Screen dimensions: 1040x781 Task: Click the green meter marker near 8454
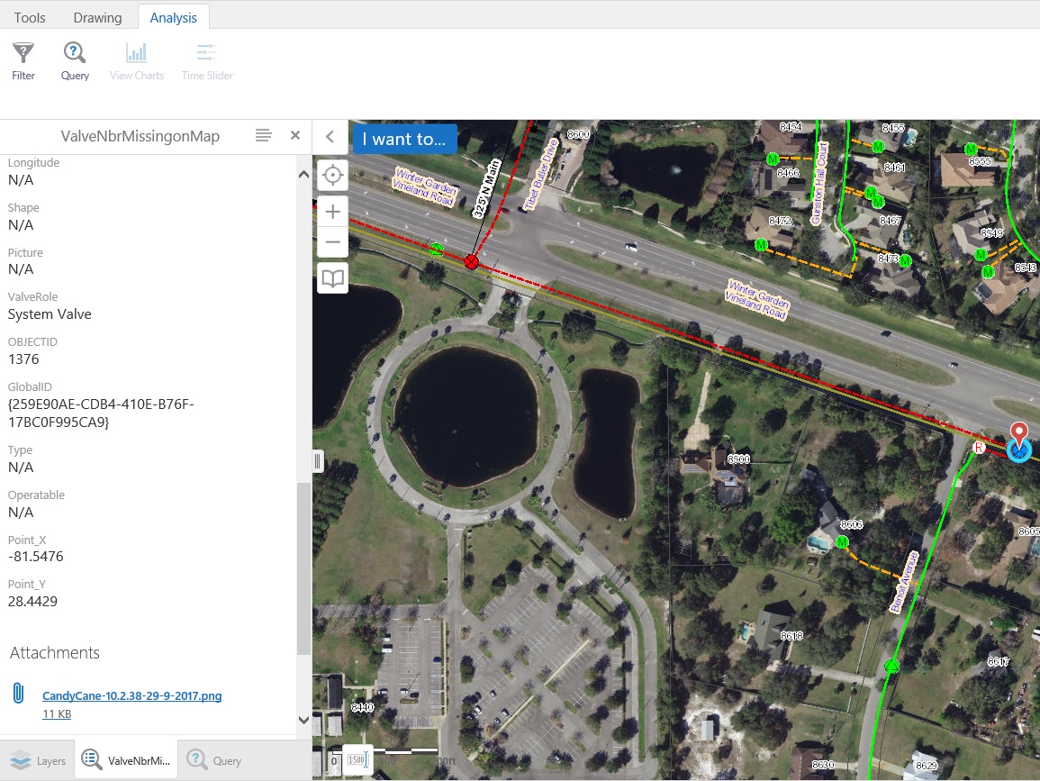point(773,159)
